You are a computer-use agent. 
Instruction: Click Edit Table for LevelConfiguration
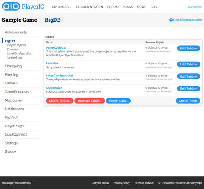click(188, 76)
